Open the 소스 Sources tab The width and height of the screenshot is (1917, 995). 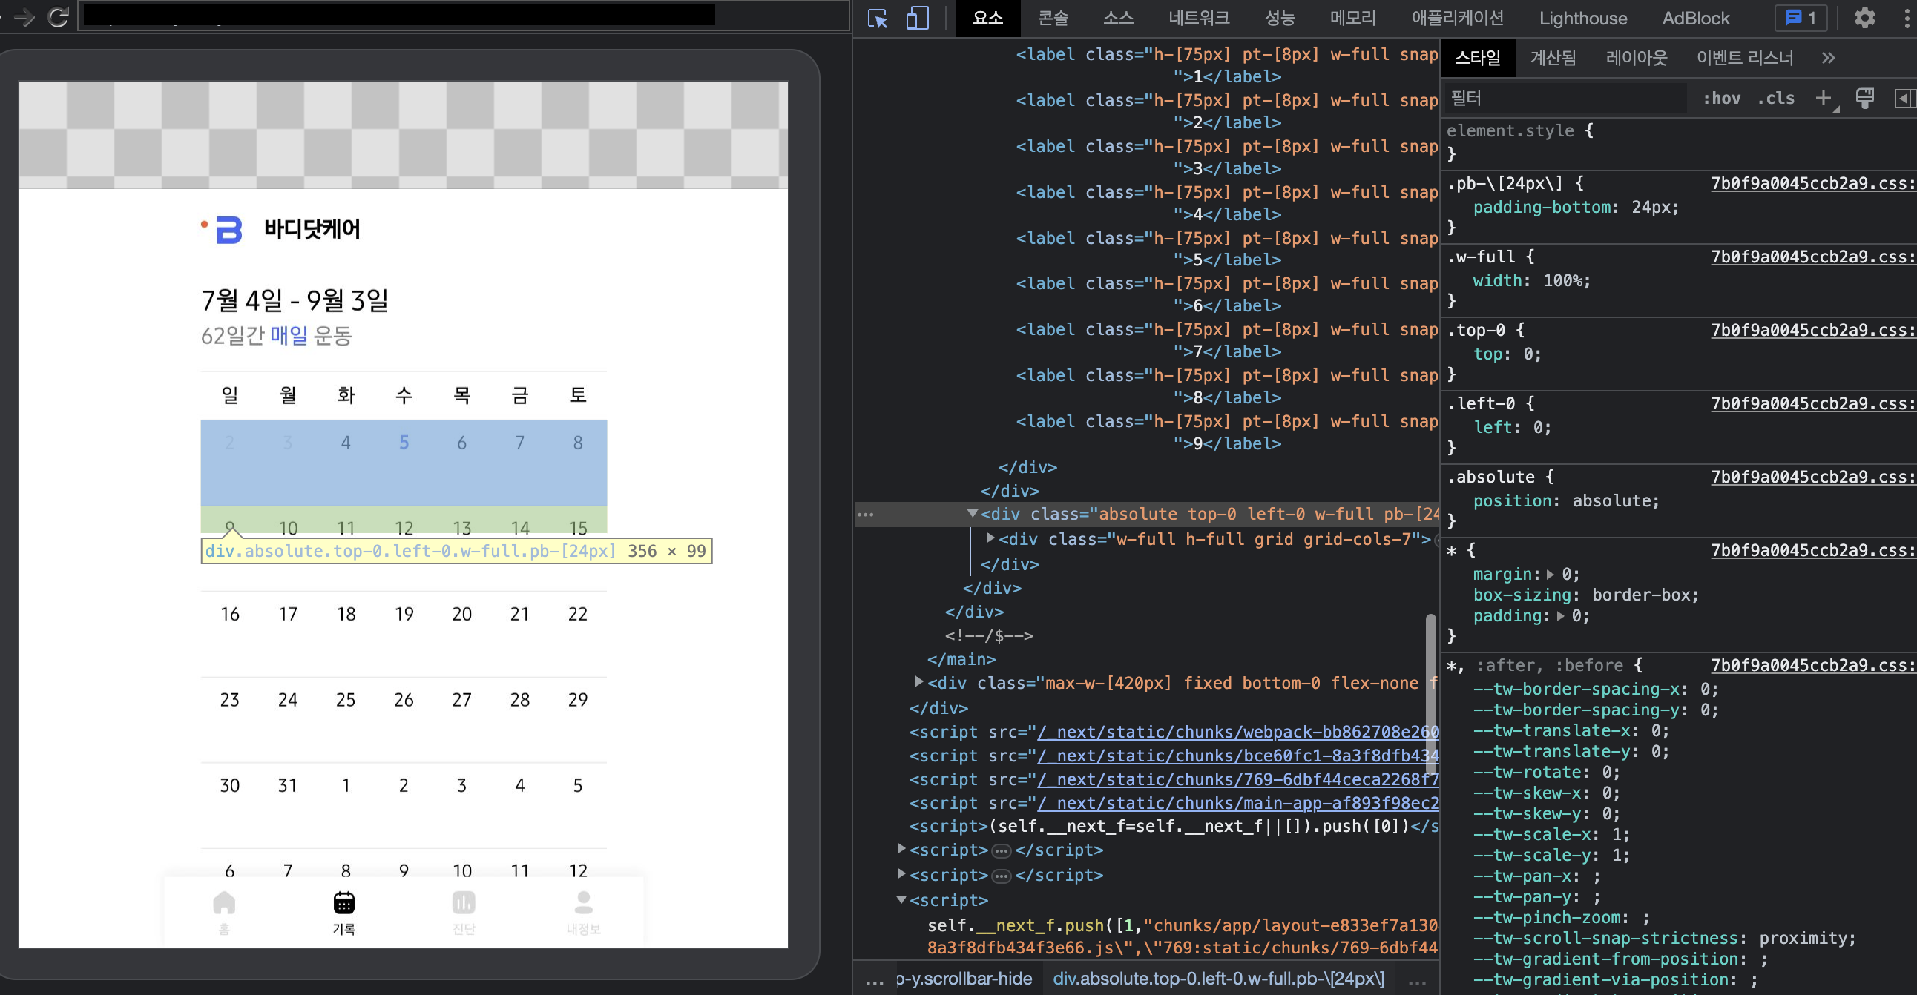[x=1118, y=18]
